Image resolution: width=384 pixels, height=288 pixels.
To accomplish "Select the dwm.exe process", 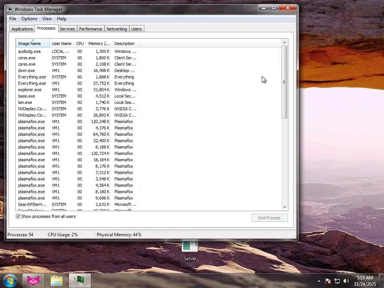I will click(x=78, y=70).
